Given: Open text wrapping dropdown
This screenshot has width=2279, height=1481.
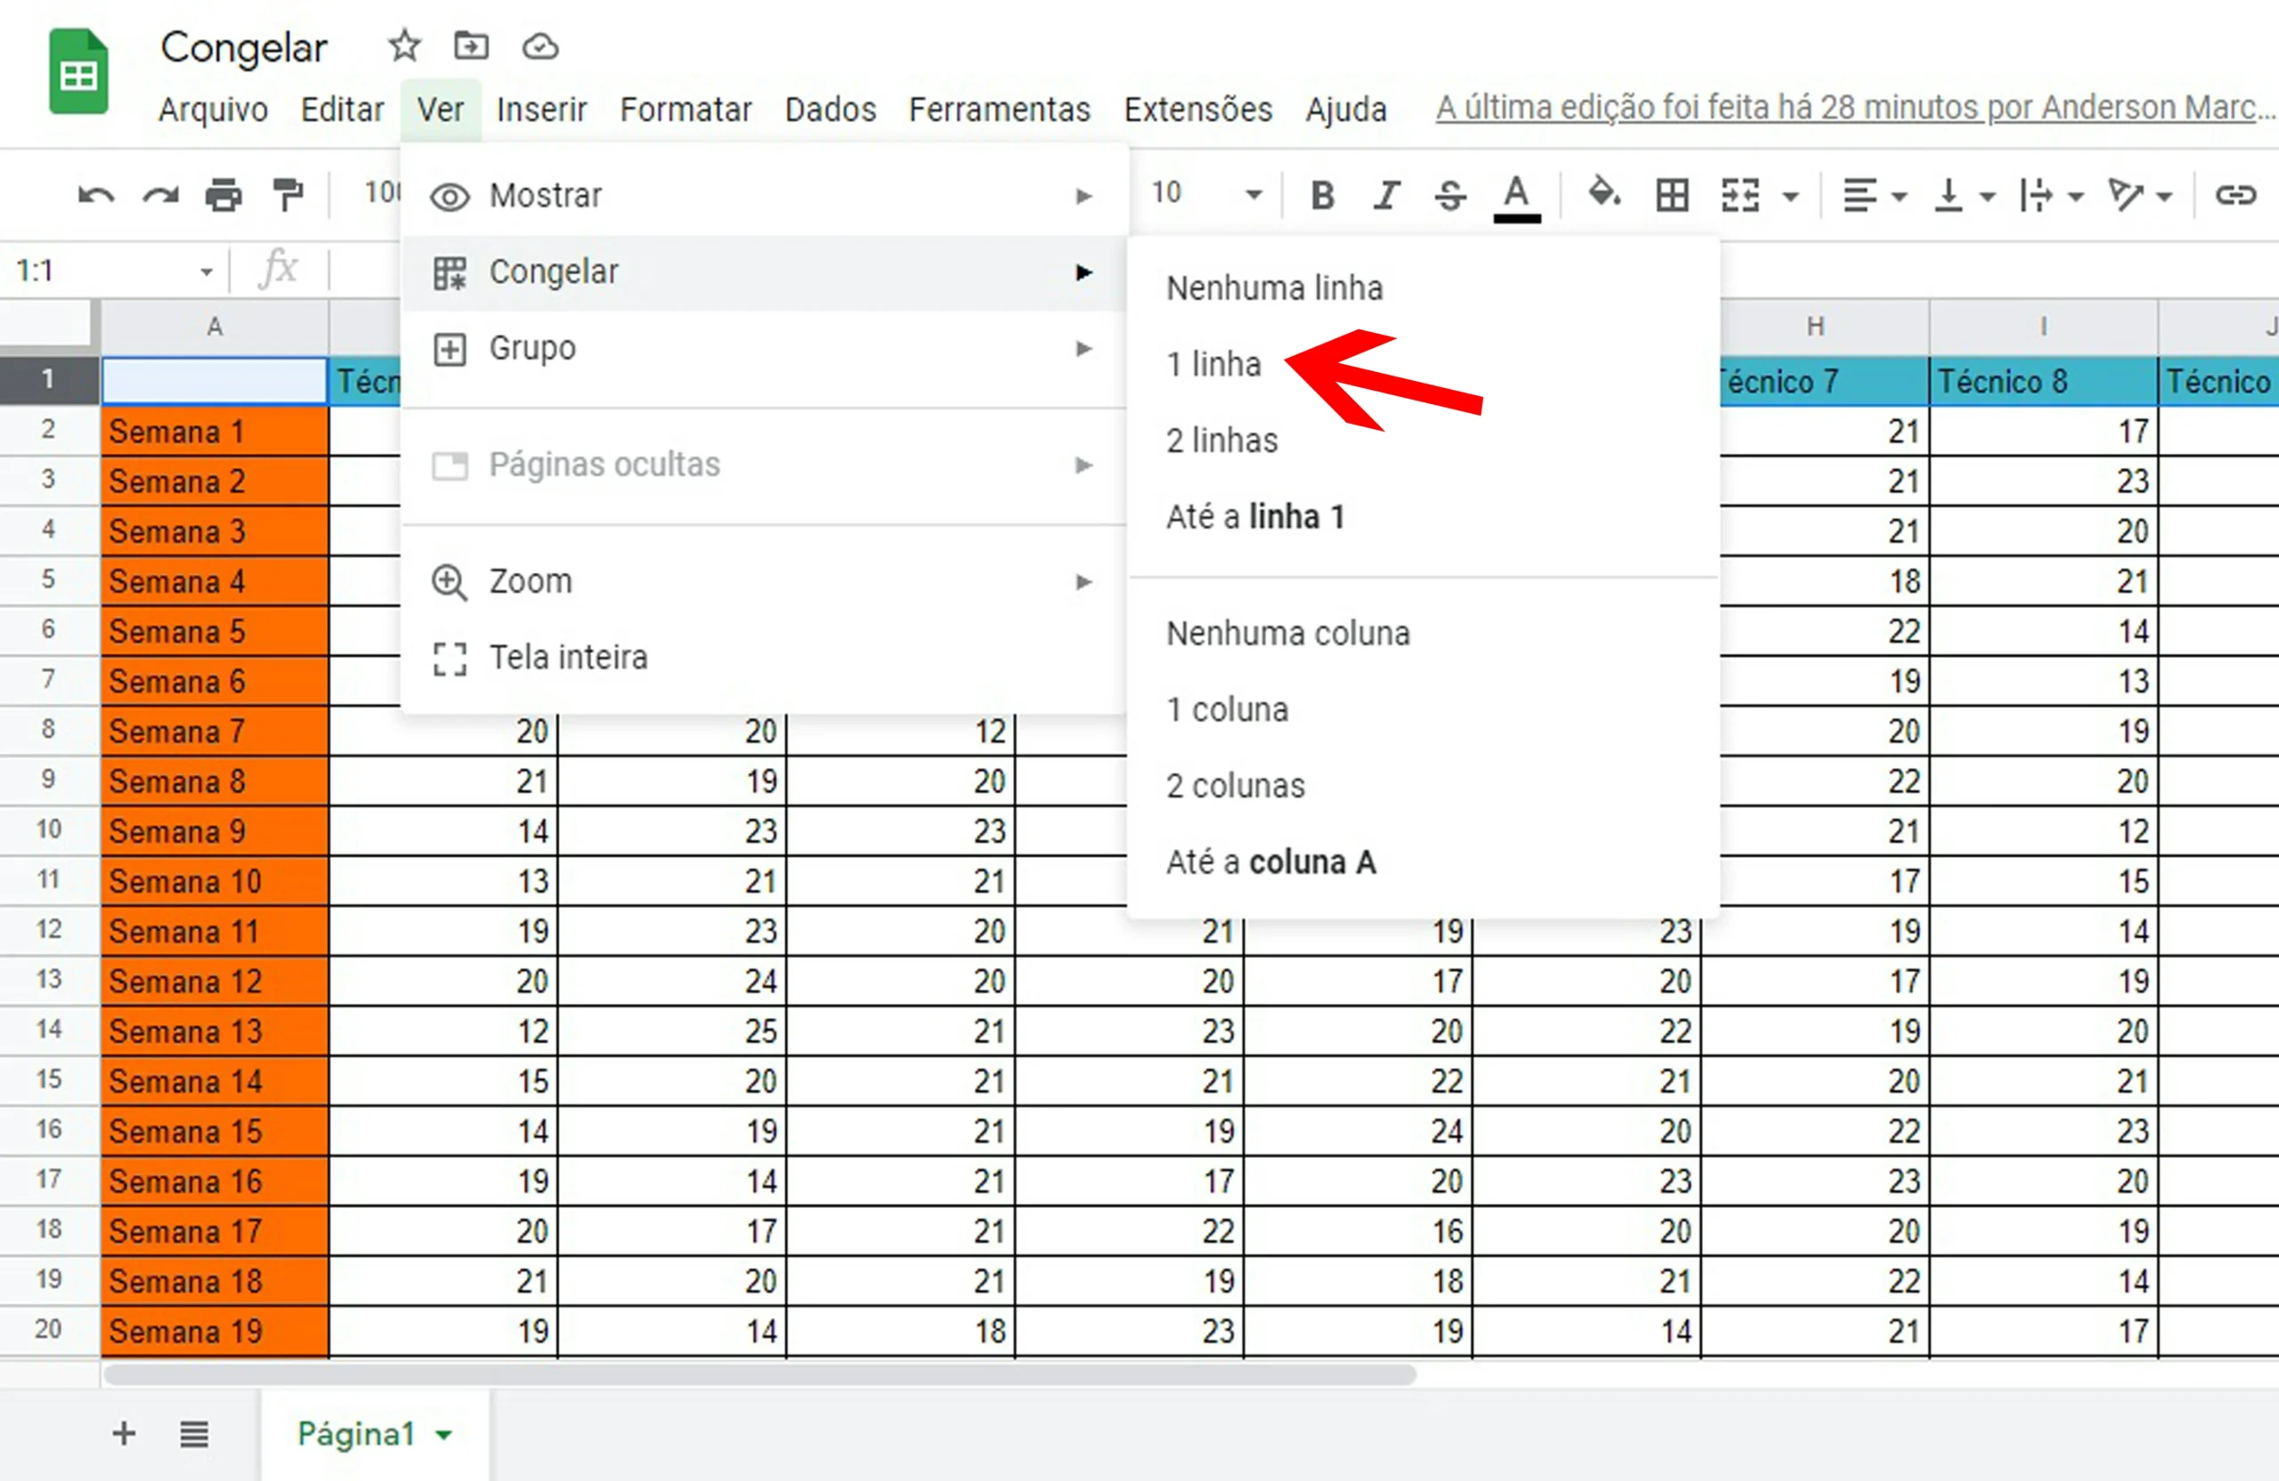Looking at the screenshot, I should [x=2051, y=195].
